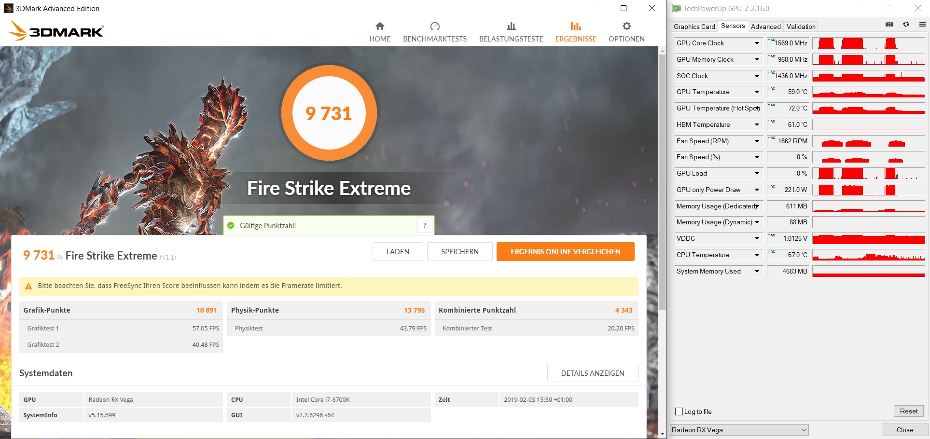This screenshot has width=930, height=439.
Task: Expand the Fan Speed (RPM) dropdown
Action: (757, 141)
